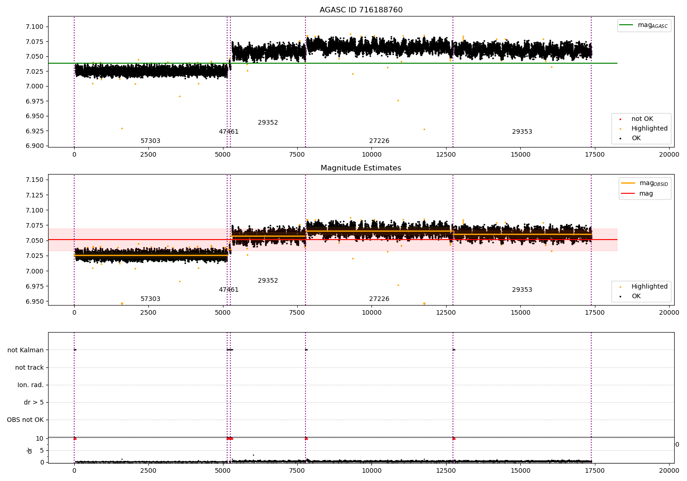Click the 20000 x-tick of the top plot
This screenshot has height=481, width=687.
pyautogui.click(x=669, y=155)
